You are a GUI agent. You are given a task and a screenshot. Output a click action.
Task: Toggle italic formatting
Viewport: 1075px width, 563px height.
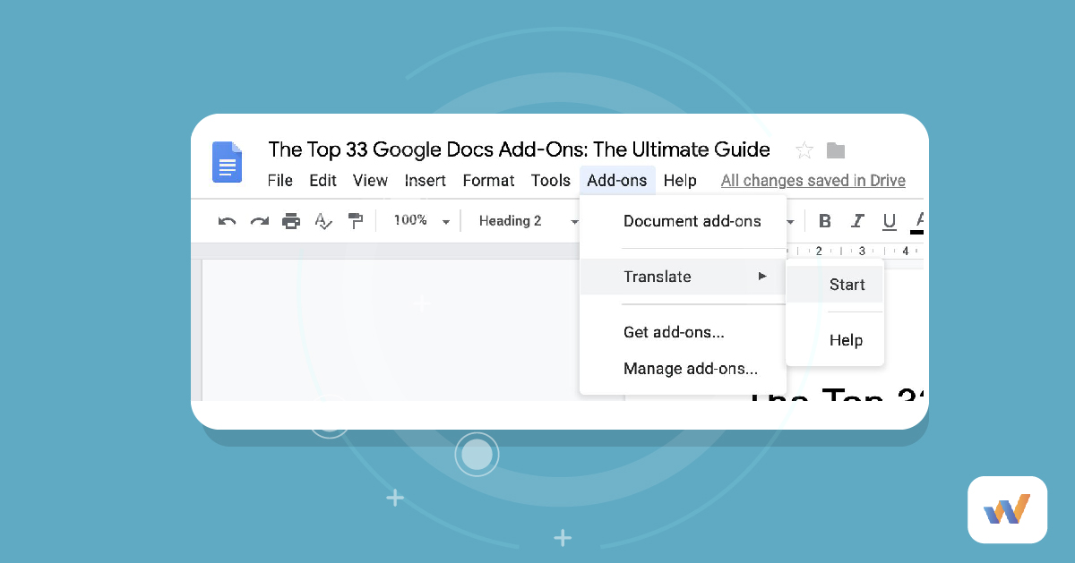(x=857, y=220)
